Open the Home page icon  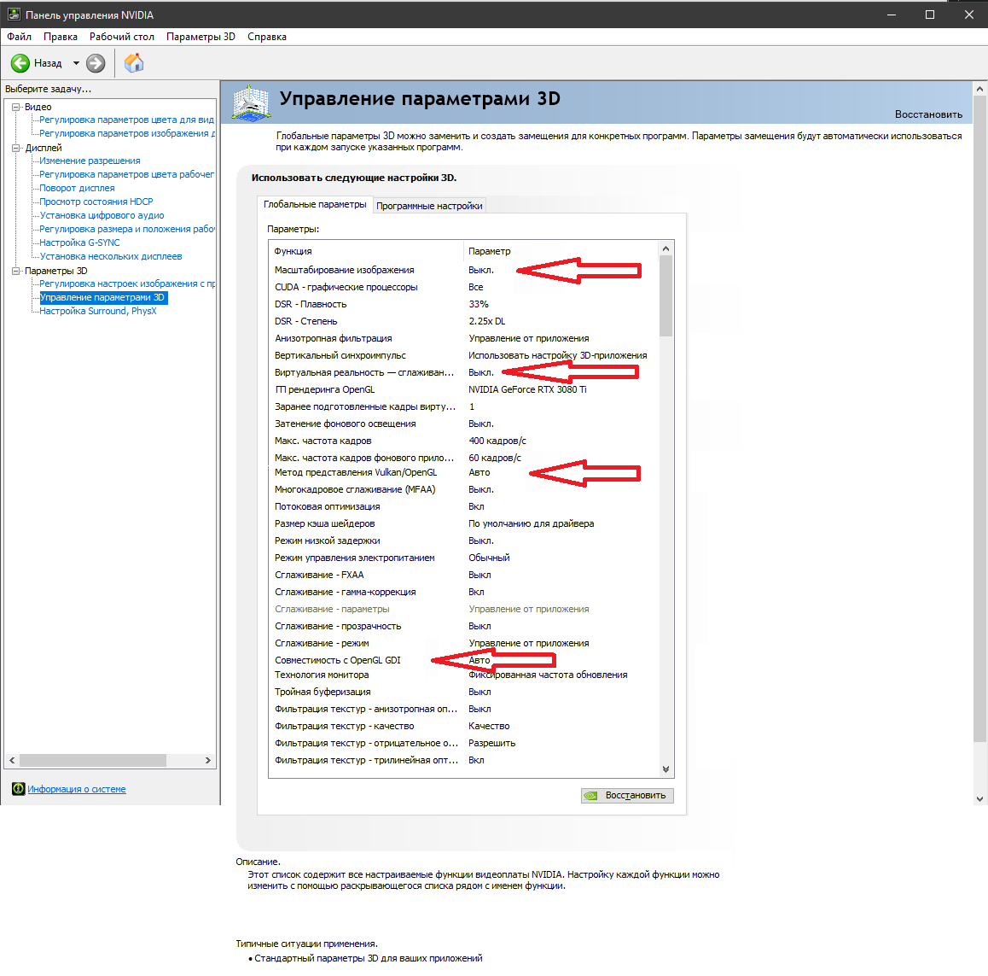(134, 63)
